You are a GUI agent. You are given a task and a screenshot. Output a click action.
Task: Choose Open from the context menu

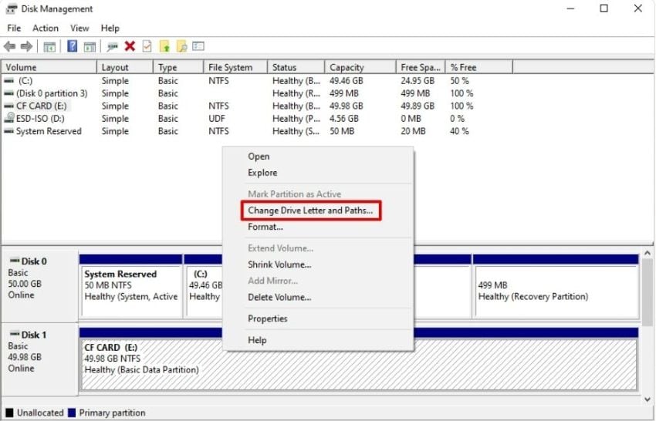click(x=318, y=157)
